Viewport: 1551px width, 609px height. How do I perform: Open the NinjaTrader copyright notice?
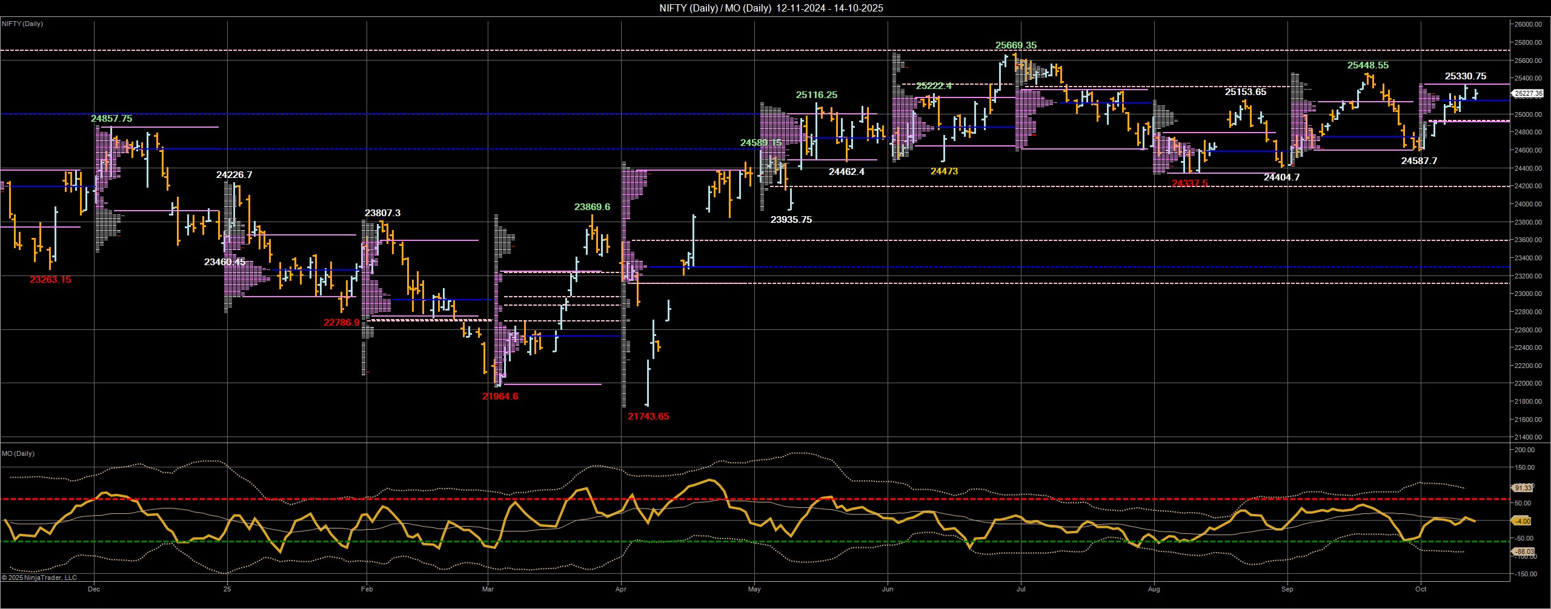pyautogui.click(x=39, y=578)
